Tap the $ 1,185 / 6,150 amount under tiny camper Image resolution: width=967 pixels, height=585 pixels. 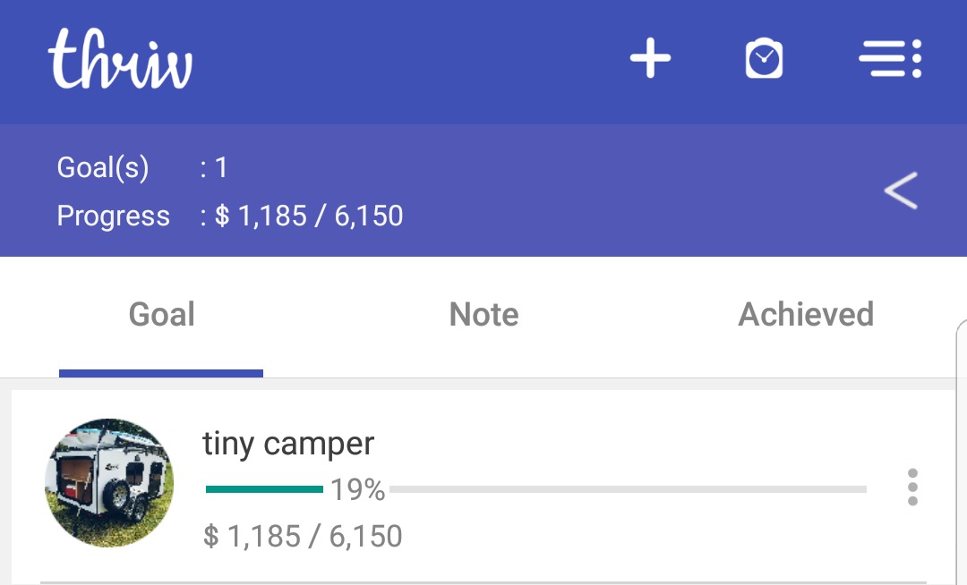(x=303, y=537)
